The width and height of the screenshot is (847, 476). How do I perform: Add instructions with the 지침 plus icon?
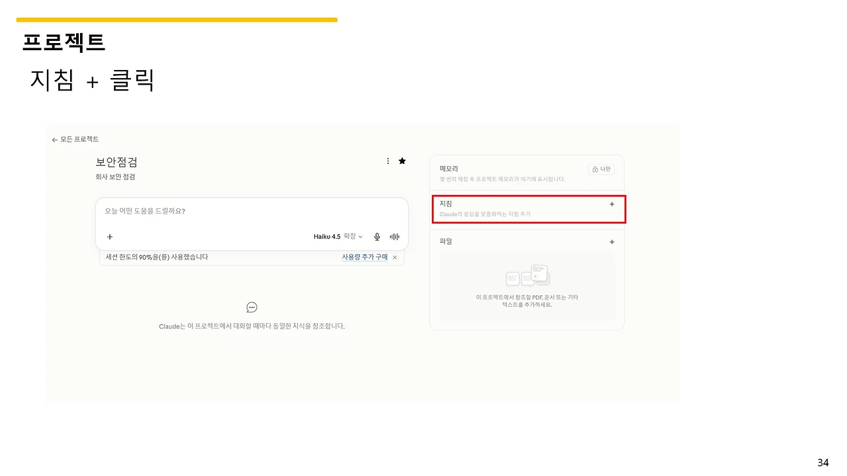[x=611, y=204]
